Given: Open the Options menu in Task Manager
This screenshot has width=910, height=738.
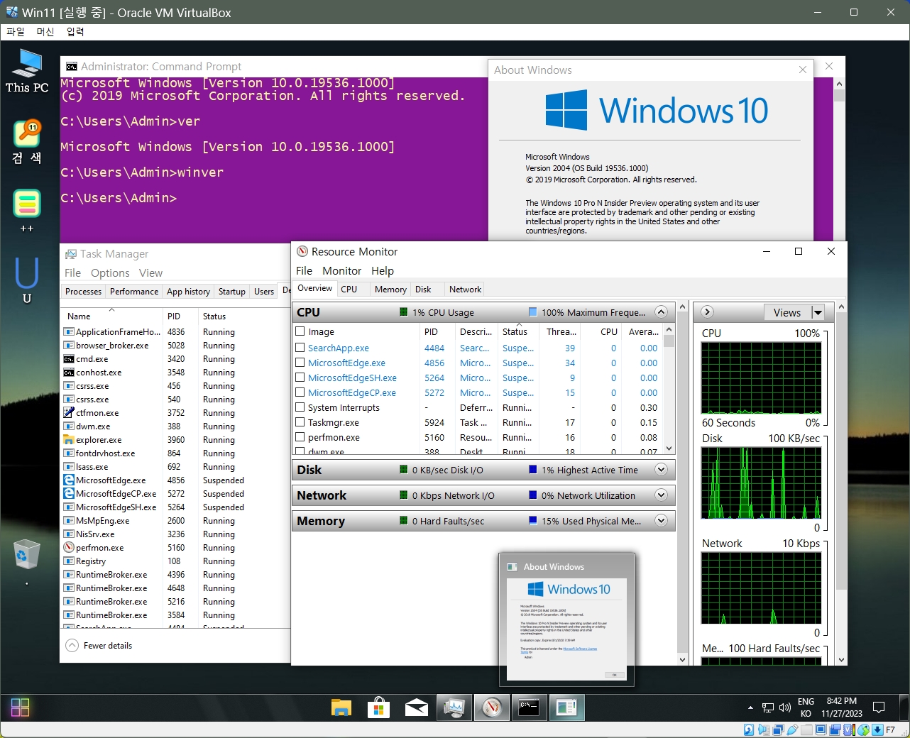Looking at the screenshot, I should [110, 273].
